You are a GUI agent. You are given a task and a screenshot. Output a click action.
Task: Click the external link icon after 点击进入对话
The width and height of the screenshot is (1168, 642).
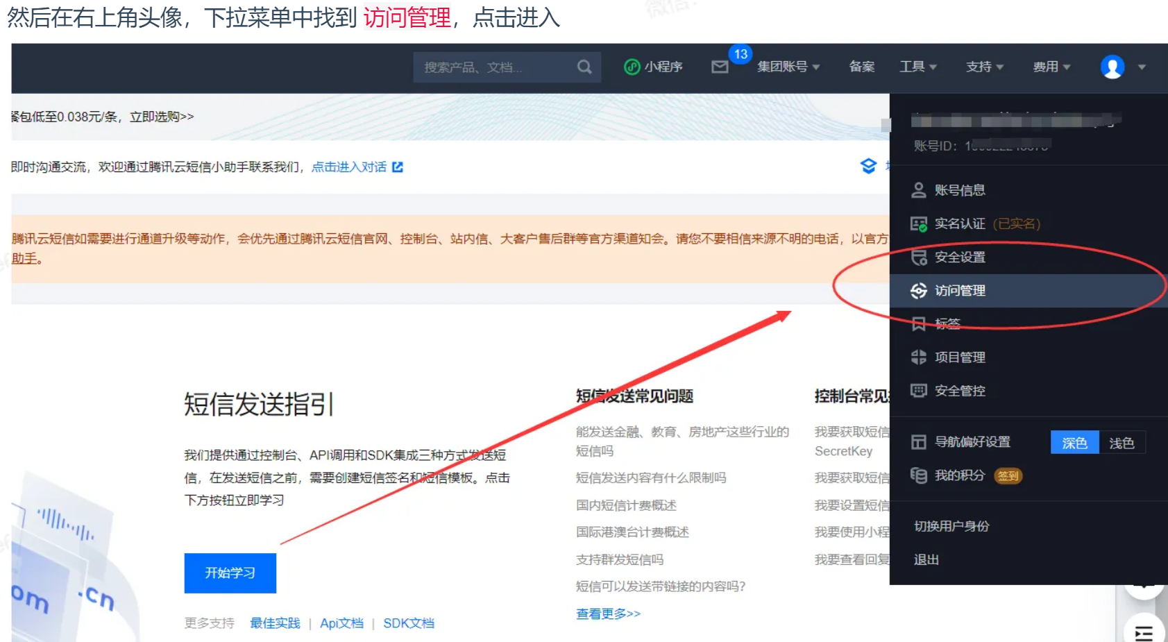(x=398, y=167)
